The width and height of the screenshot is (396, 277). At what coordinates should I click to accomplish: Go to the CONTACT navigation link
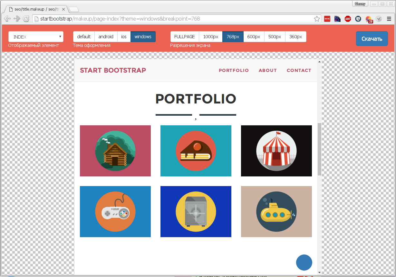click(x=299, y=70)
